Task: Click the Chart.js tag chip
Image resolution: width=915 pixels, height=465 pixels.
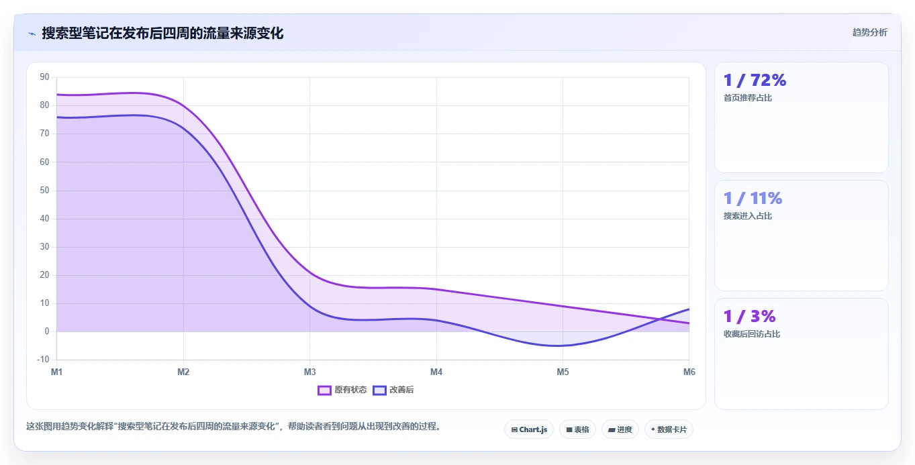Action: [529, 429]
